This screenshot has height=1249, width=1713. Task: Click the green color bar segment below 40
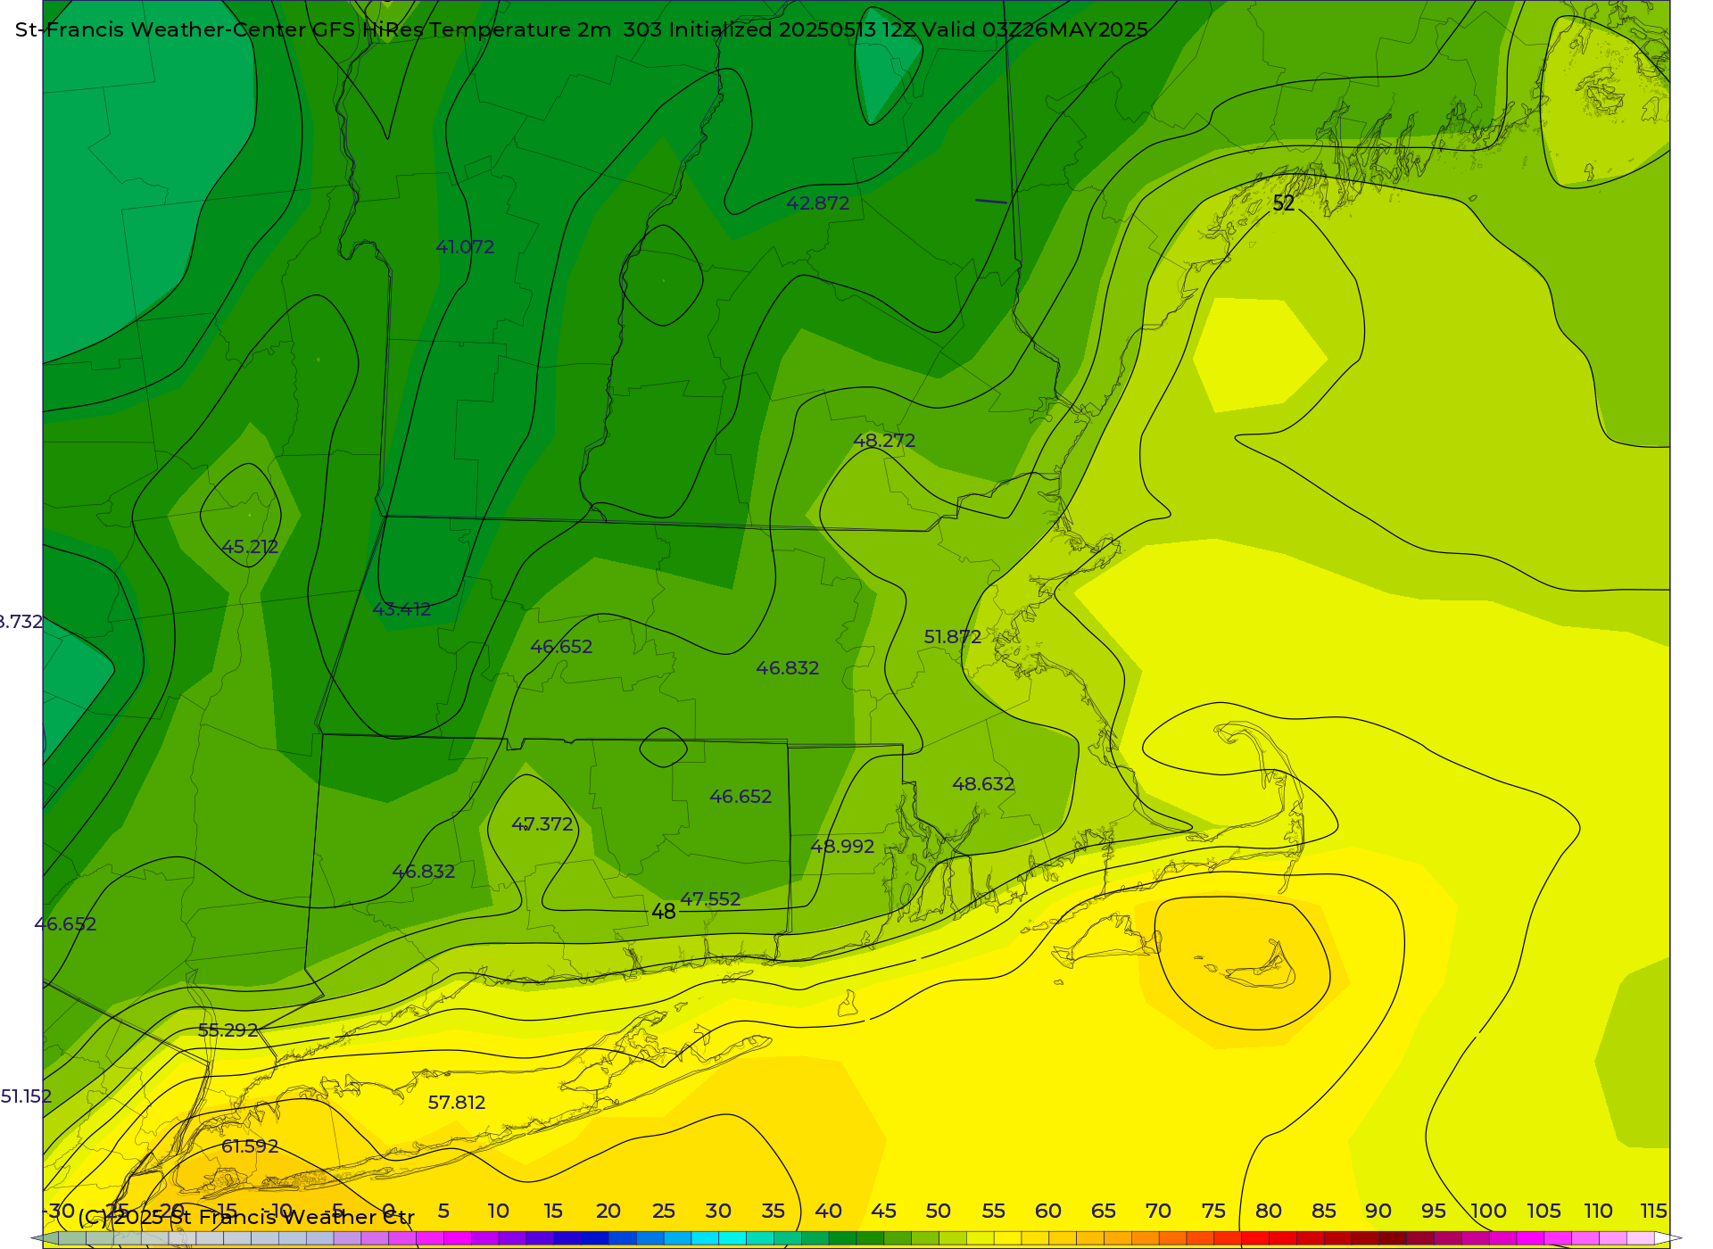click(x=842, y=1238)
